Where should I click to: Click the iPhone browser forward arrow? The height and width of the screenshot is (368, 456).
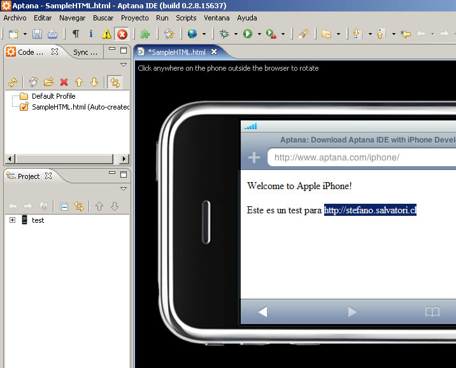[352, 311]
